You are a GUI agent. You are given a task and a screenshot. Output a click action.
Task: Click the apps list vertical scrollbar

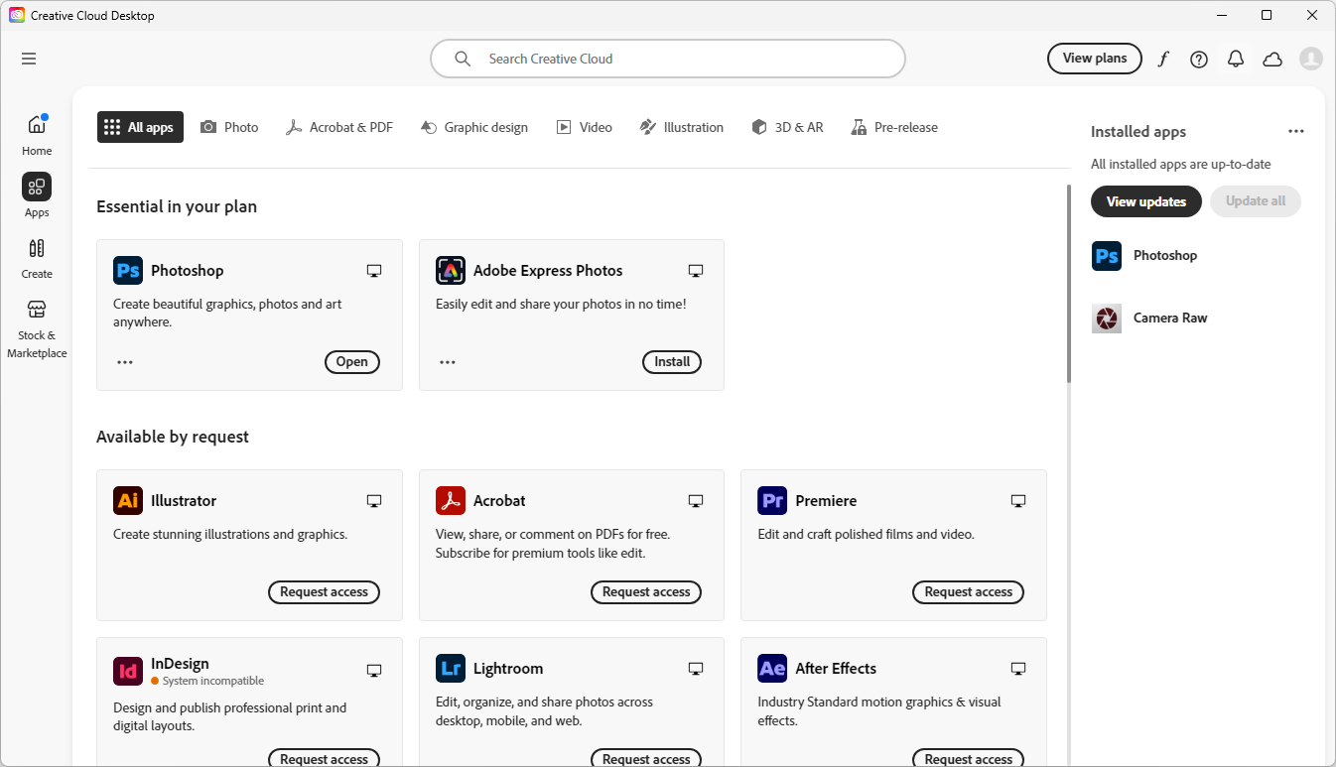[1069, 284]
